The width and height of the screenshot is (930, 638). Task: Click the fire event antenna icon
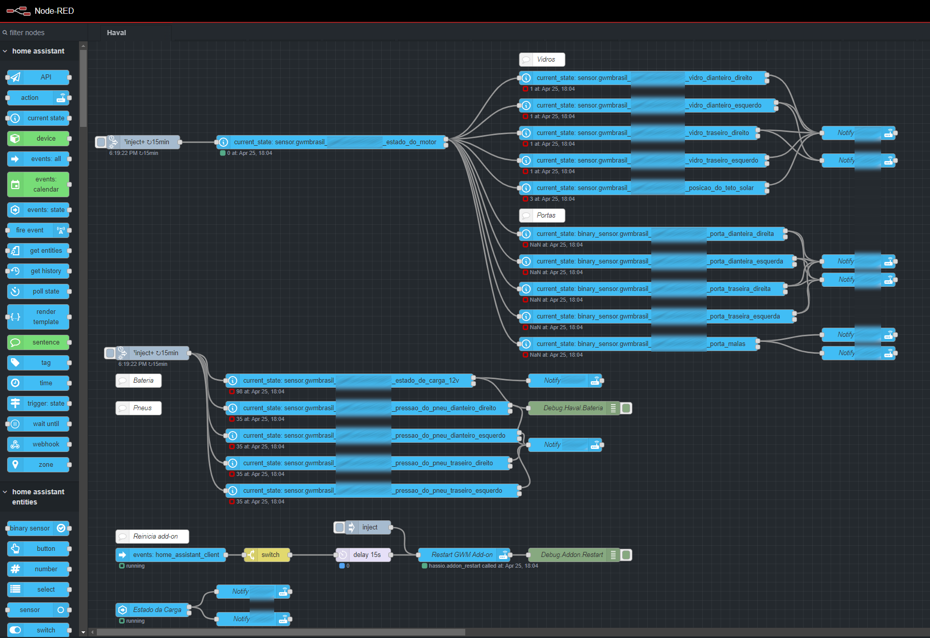point(61,230)
